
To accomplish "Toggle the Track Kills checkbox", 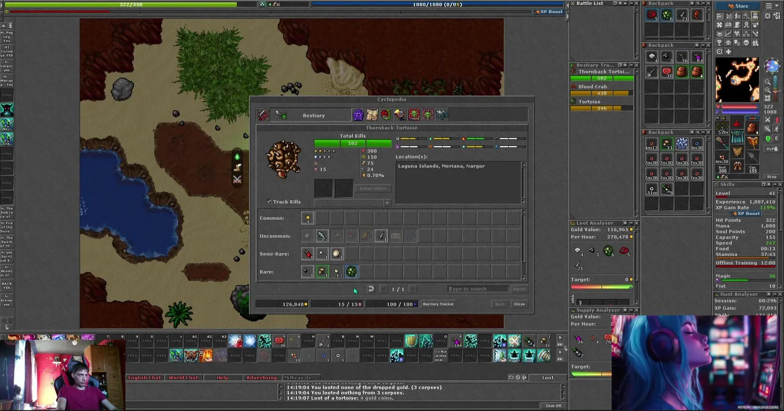I will click(x=269, y=202).
